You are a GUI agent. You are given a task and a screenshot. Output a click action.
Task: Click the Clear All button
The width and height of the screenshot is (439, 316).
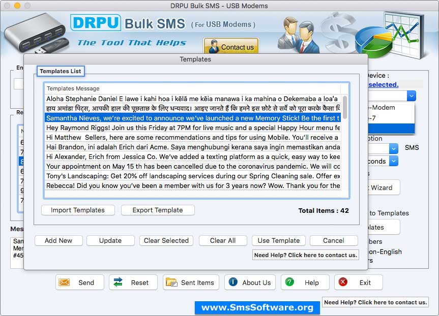[x=223, y=240]
